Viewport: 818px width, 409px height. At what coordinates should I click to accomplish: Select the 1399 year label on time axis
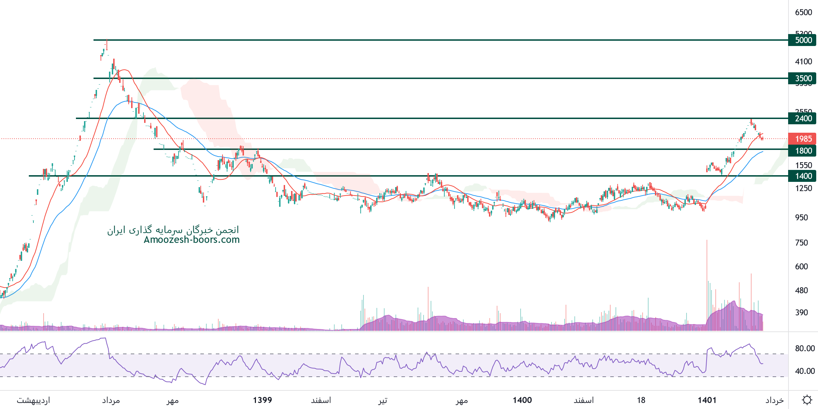(262, 400)
